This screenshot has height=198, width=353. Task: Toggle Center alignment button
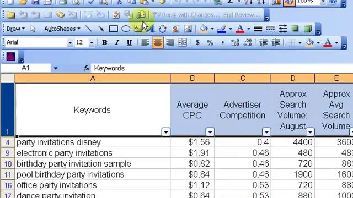pos(158,42)
